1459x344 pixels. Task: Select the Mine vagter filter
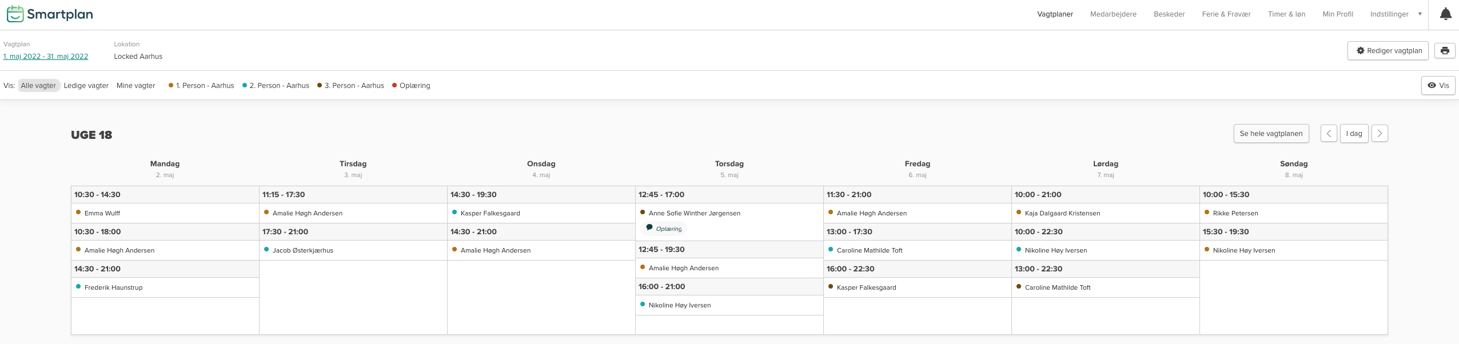pyautogui.click(x=136, y=85)
